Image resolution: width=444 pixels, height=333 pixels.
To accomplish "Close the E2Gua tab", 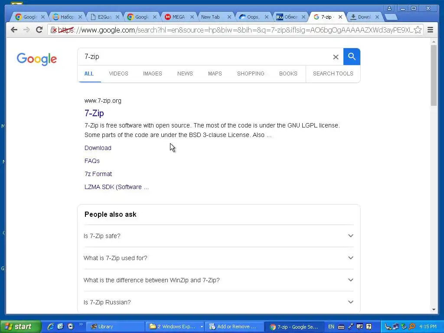I will pos(118,17).
